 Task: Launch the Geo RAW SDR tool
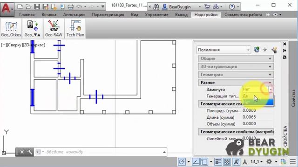tap(54, 29)
